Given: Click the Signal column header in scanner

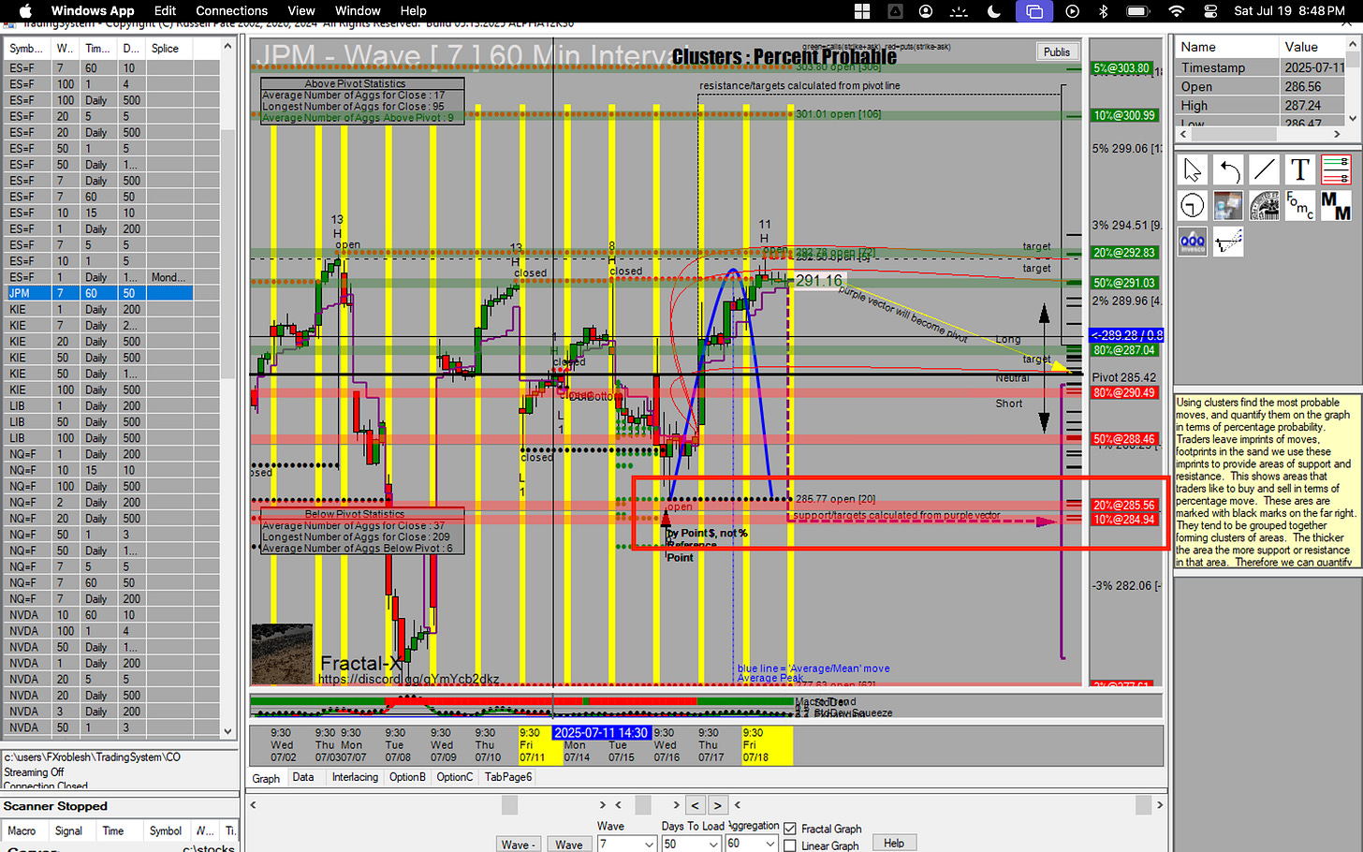Looking at the screenshot, I should coord(68,830).
